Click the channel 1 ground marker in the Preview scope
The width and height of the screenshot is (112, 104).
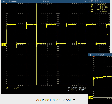pos(4,44)
